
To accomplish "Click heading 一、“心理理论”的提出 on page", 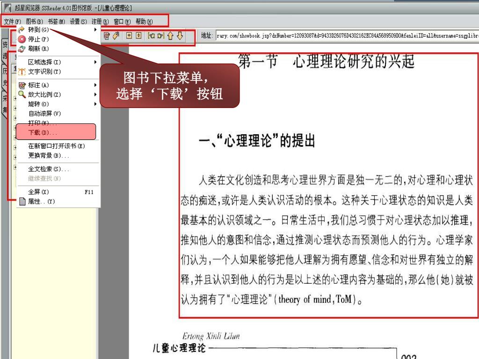I will pos(257,141).
